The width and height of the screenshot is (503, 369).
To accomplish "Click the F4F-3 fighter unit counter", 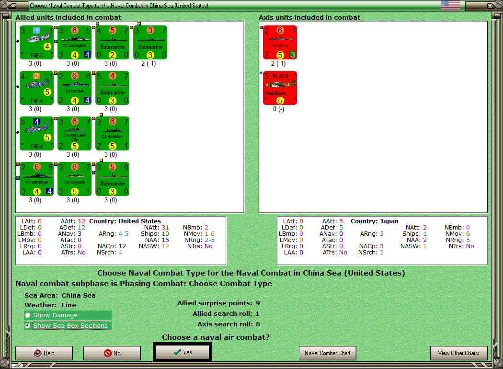I will tap(36, 43).
